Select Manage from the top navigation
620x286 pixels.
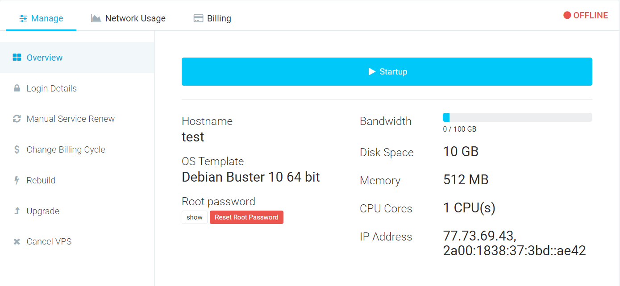pyautogui.click(x=41, y=18)
